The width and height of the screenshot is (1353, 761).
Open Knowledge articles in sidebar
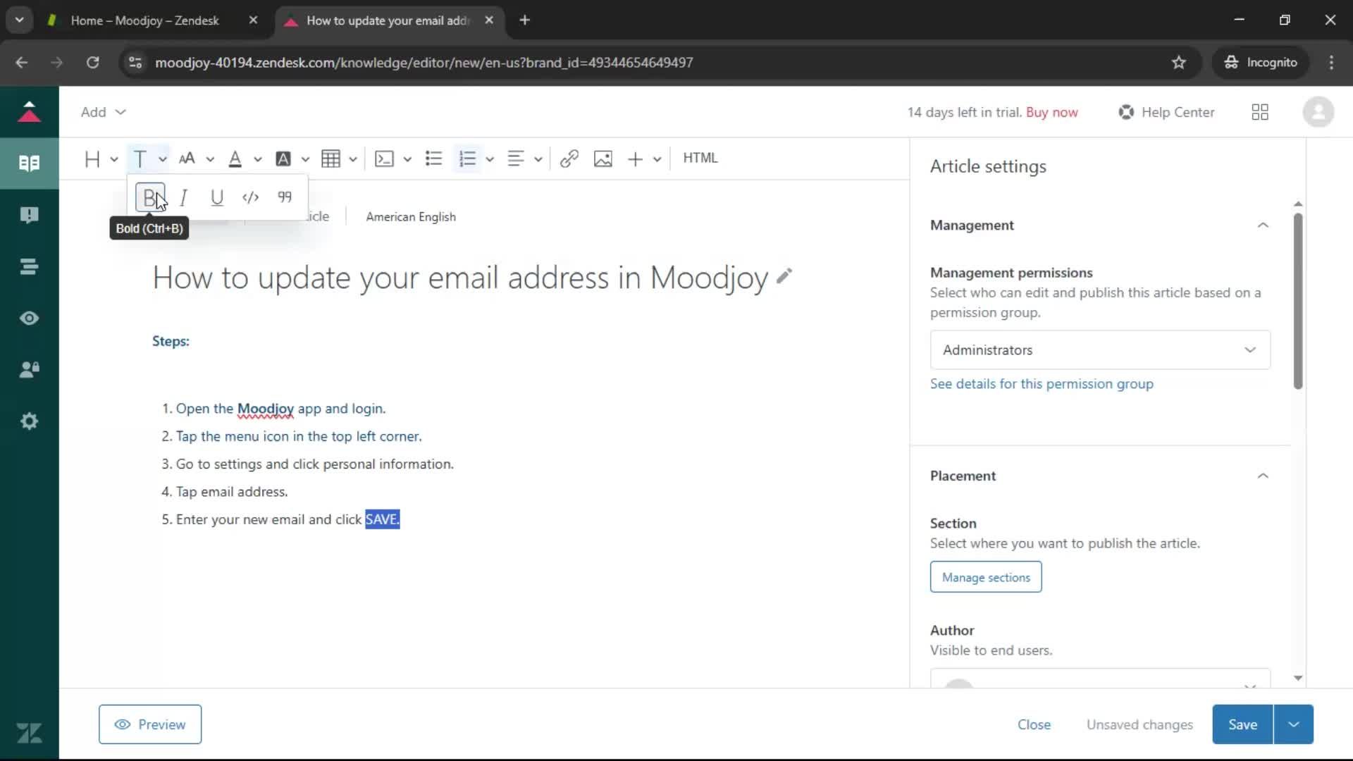point(29,163)
